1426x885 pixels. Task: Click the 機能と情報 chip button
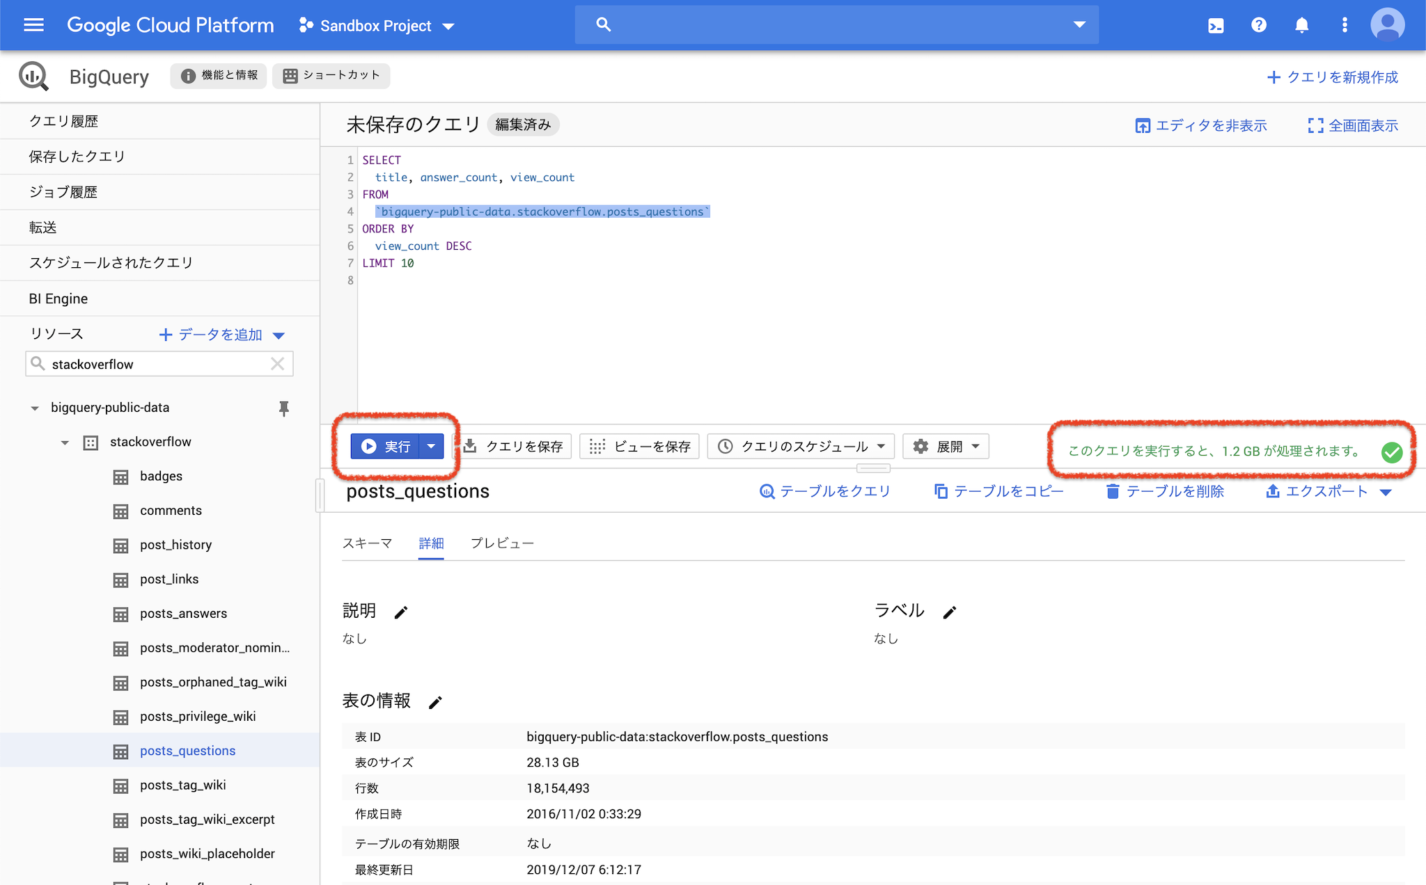tap(219, 75)
